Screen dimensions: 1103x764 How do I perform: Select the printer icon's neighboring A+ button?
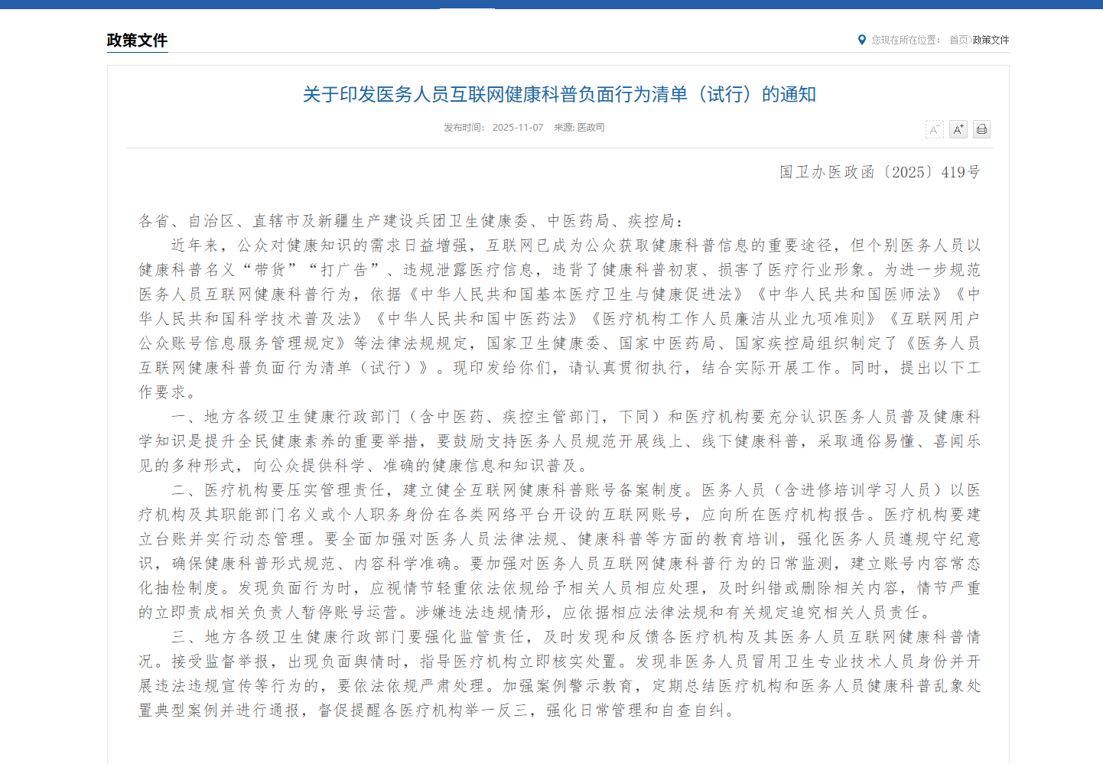pos(958,129)
